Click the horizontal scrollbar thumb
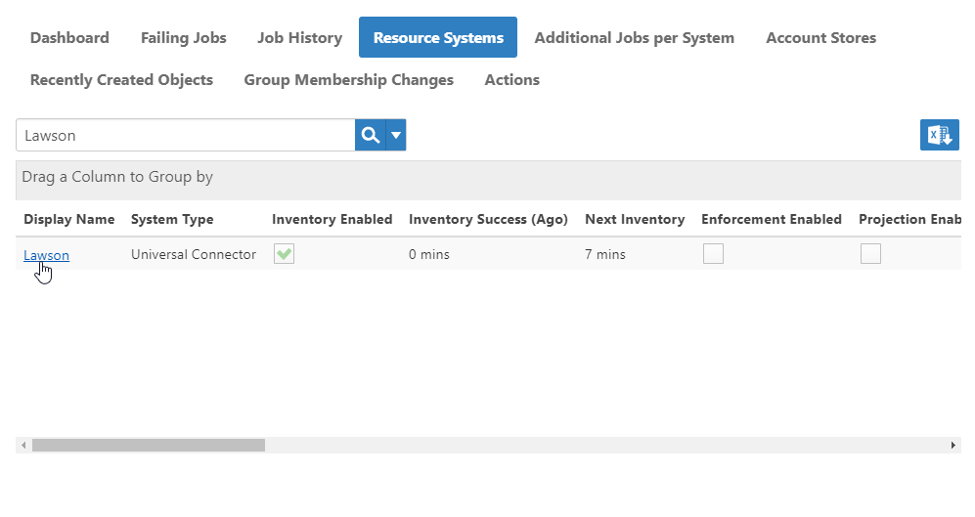 click(x=148, y=446)
